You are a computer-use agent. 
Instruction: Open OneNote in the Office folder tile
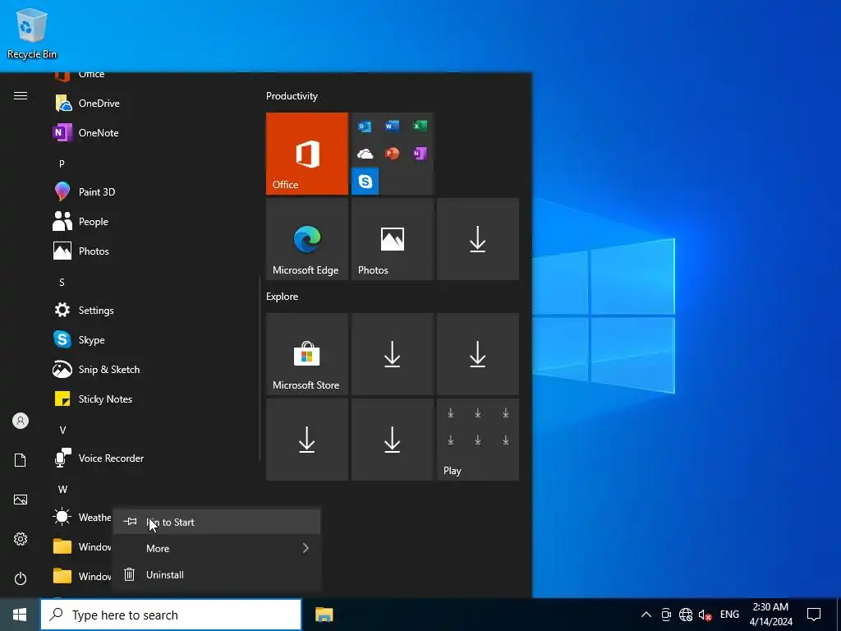(420, 154)
